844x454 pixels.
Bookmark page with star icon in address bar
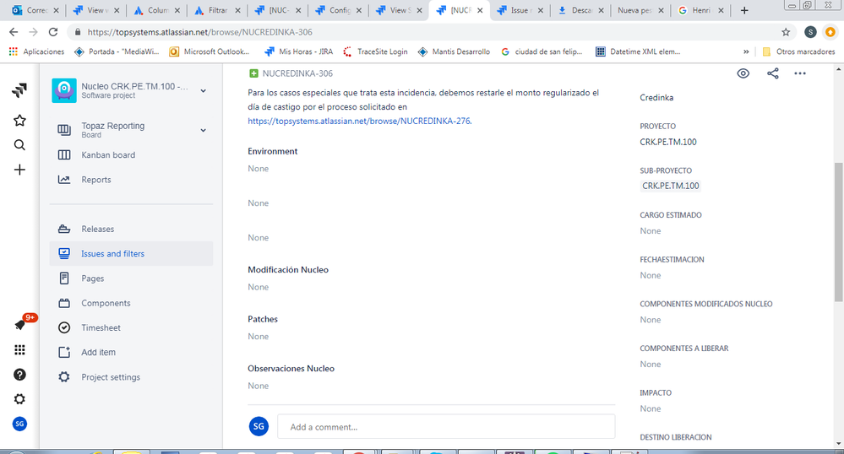786,32
